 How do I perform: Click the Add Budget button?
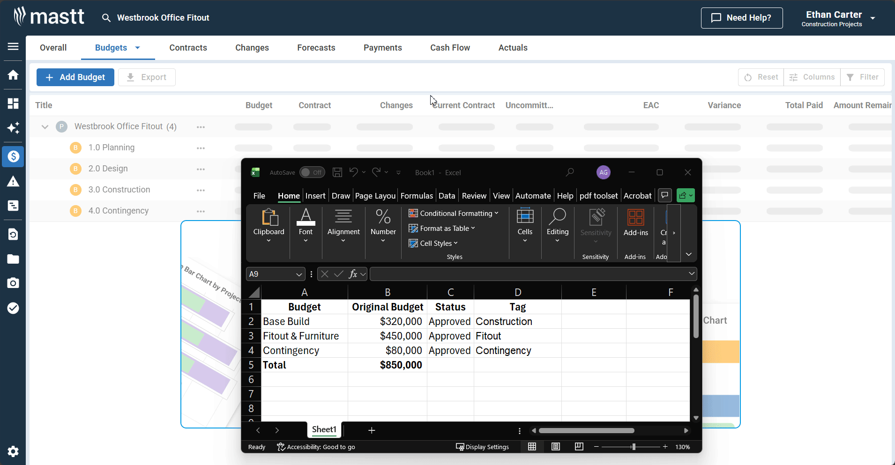(75, 77)
